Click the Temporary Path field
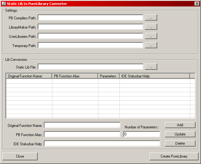The width and height of the screenshot is (201, 164). pyautogui.click(x=90, y=45)
